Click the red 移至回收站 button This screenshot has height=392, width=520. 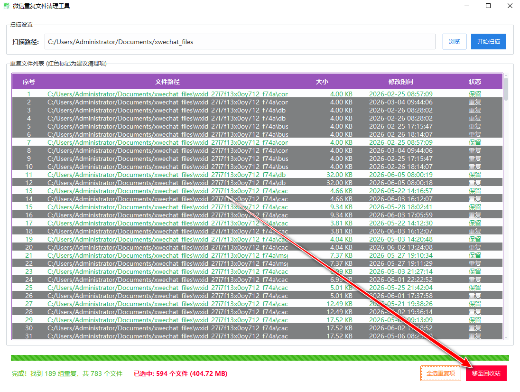pyautogui.click(x=486, y=373)
